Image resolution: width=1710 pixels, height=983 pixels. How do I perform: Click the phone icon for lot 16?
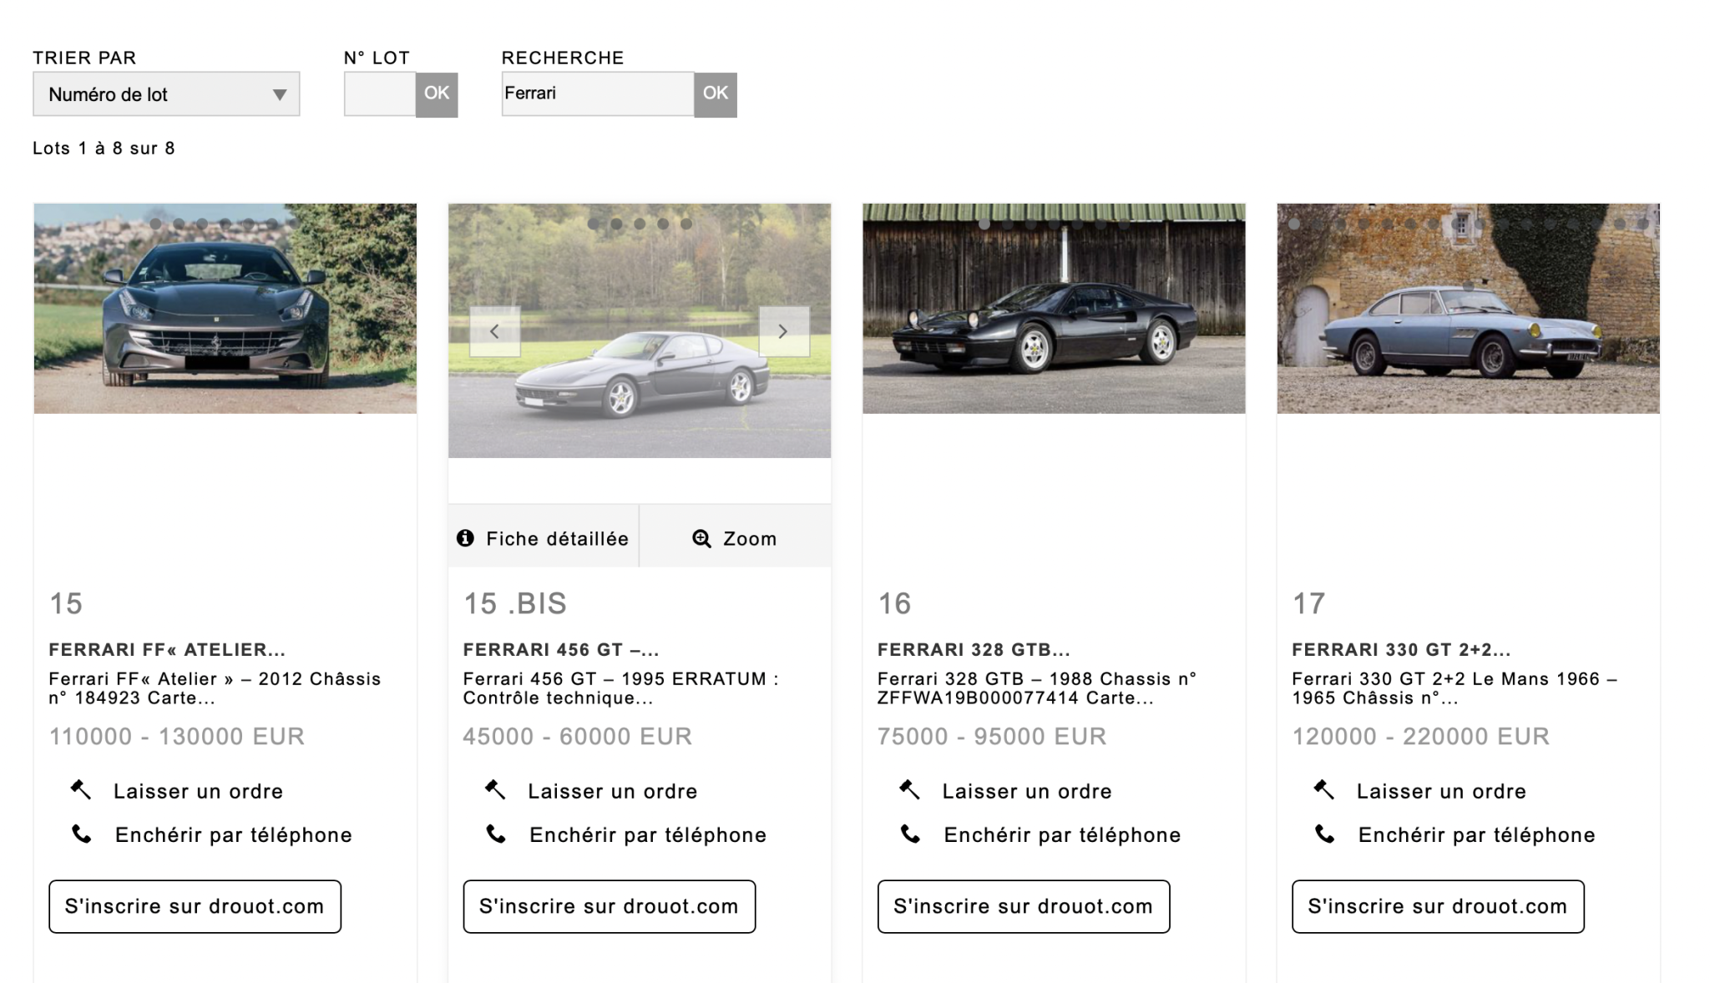[x=910, y=834]
